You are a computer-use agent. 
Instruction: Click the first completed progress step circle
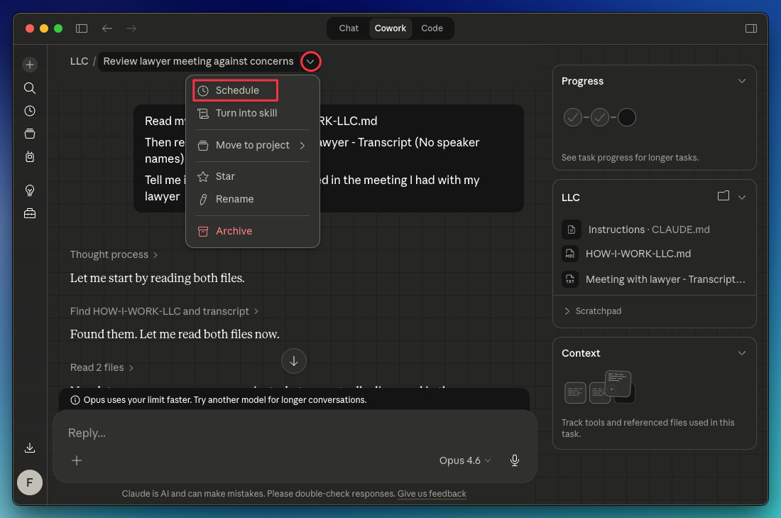(x=573, y=118)
